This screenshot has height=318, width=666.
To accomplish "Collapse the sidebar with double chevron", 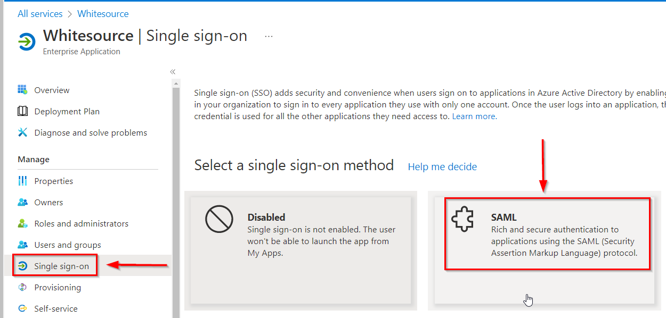I will coord(173,71).
